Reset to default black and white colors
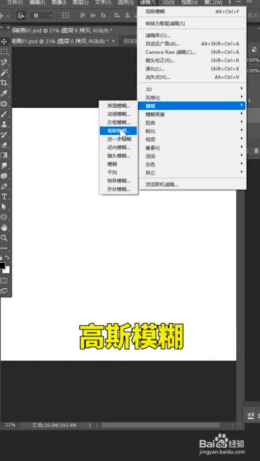260x461 pixels. click(x=1, y=258)
